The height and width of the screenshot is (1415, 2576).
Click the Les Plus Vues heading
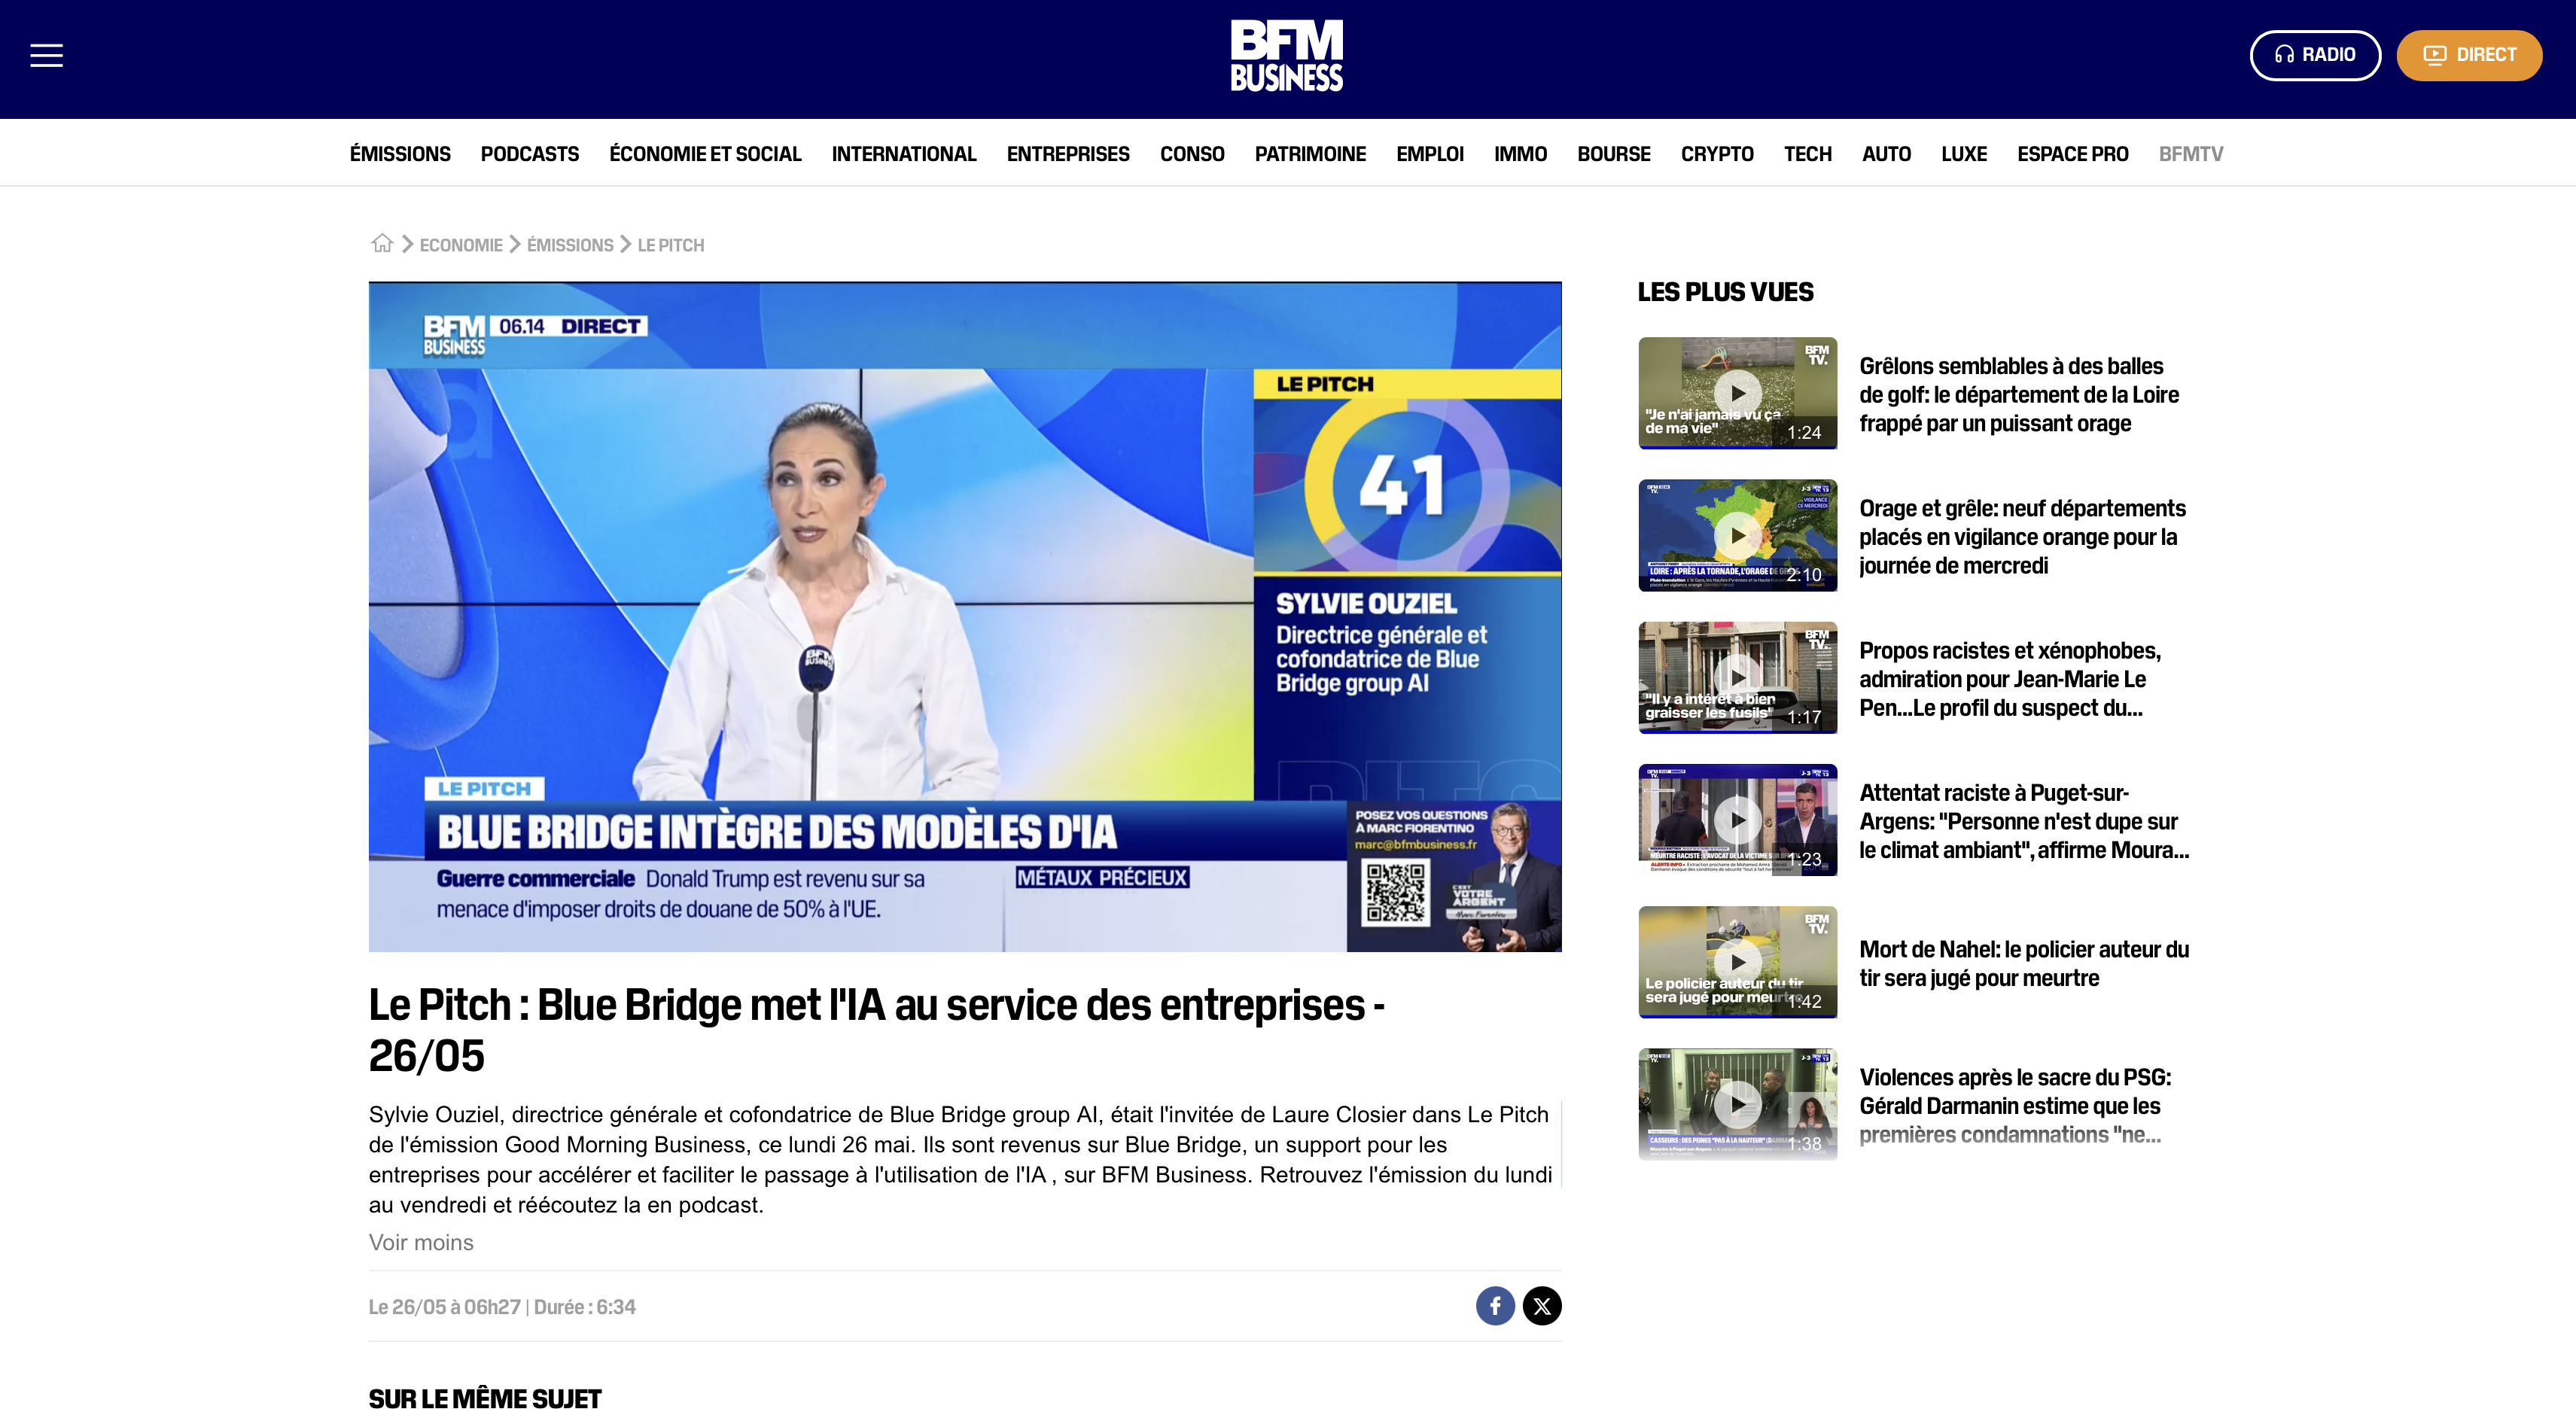1725,292
